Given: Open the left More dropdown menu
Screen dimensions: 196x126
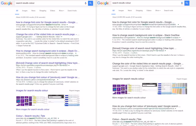Looking at the screenshot, I should tap(61, 11).
